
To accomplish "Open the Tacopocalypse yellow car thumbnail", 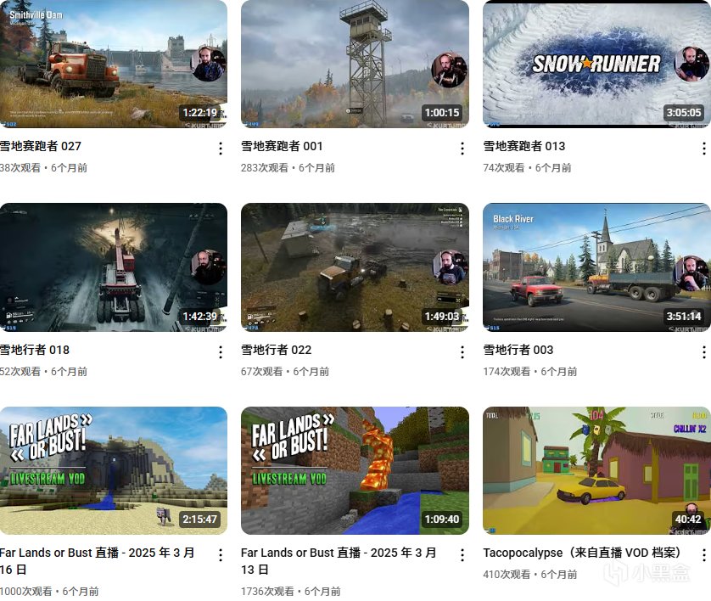I will click(x=596, y=471).
